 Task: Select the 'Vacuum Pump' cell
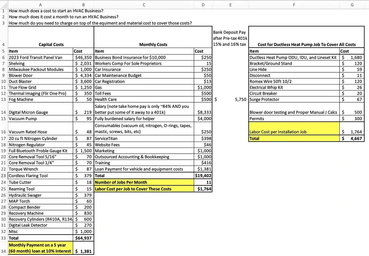click(x=41, y=118)
